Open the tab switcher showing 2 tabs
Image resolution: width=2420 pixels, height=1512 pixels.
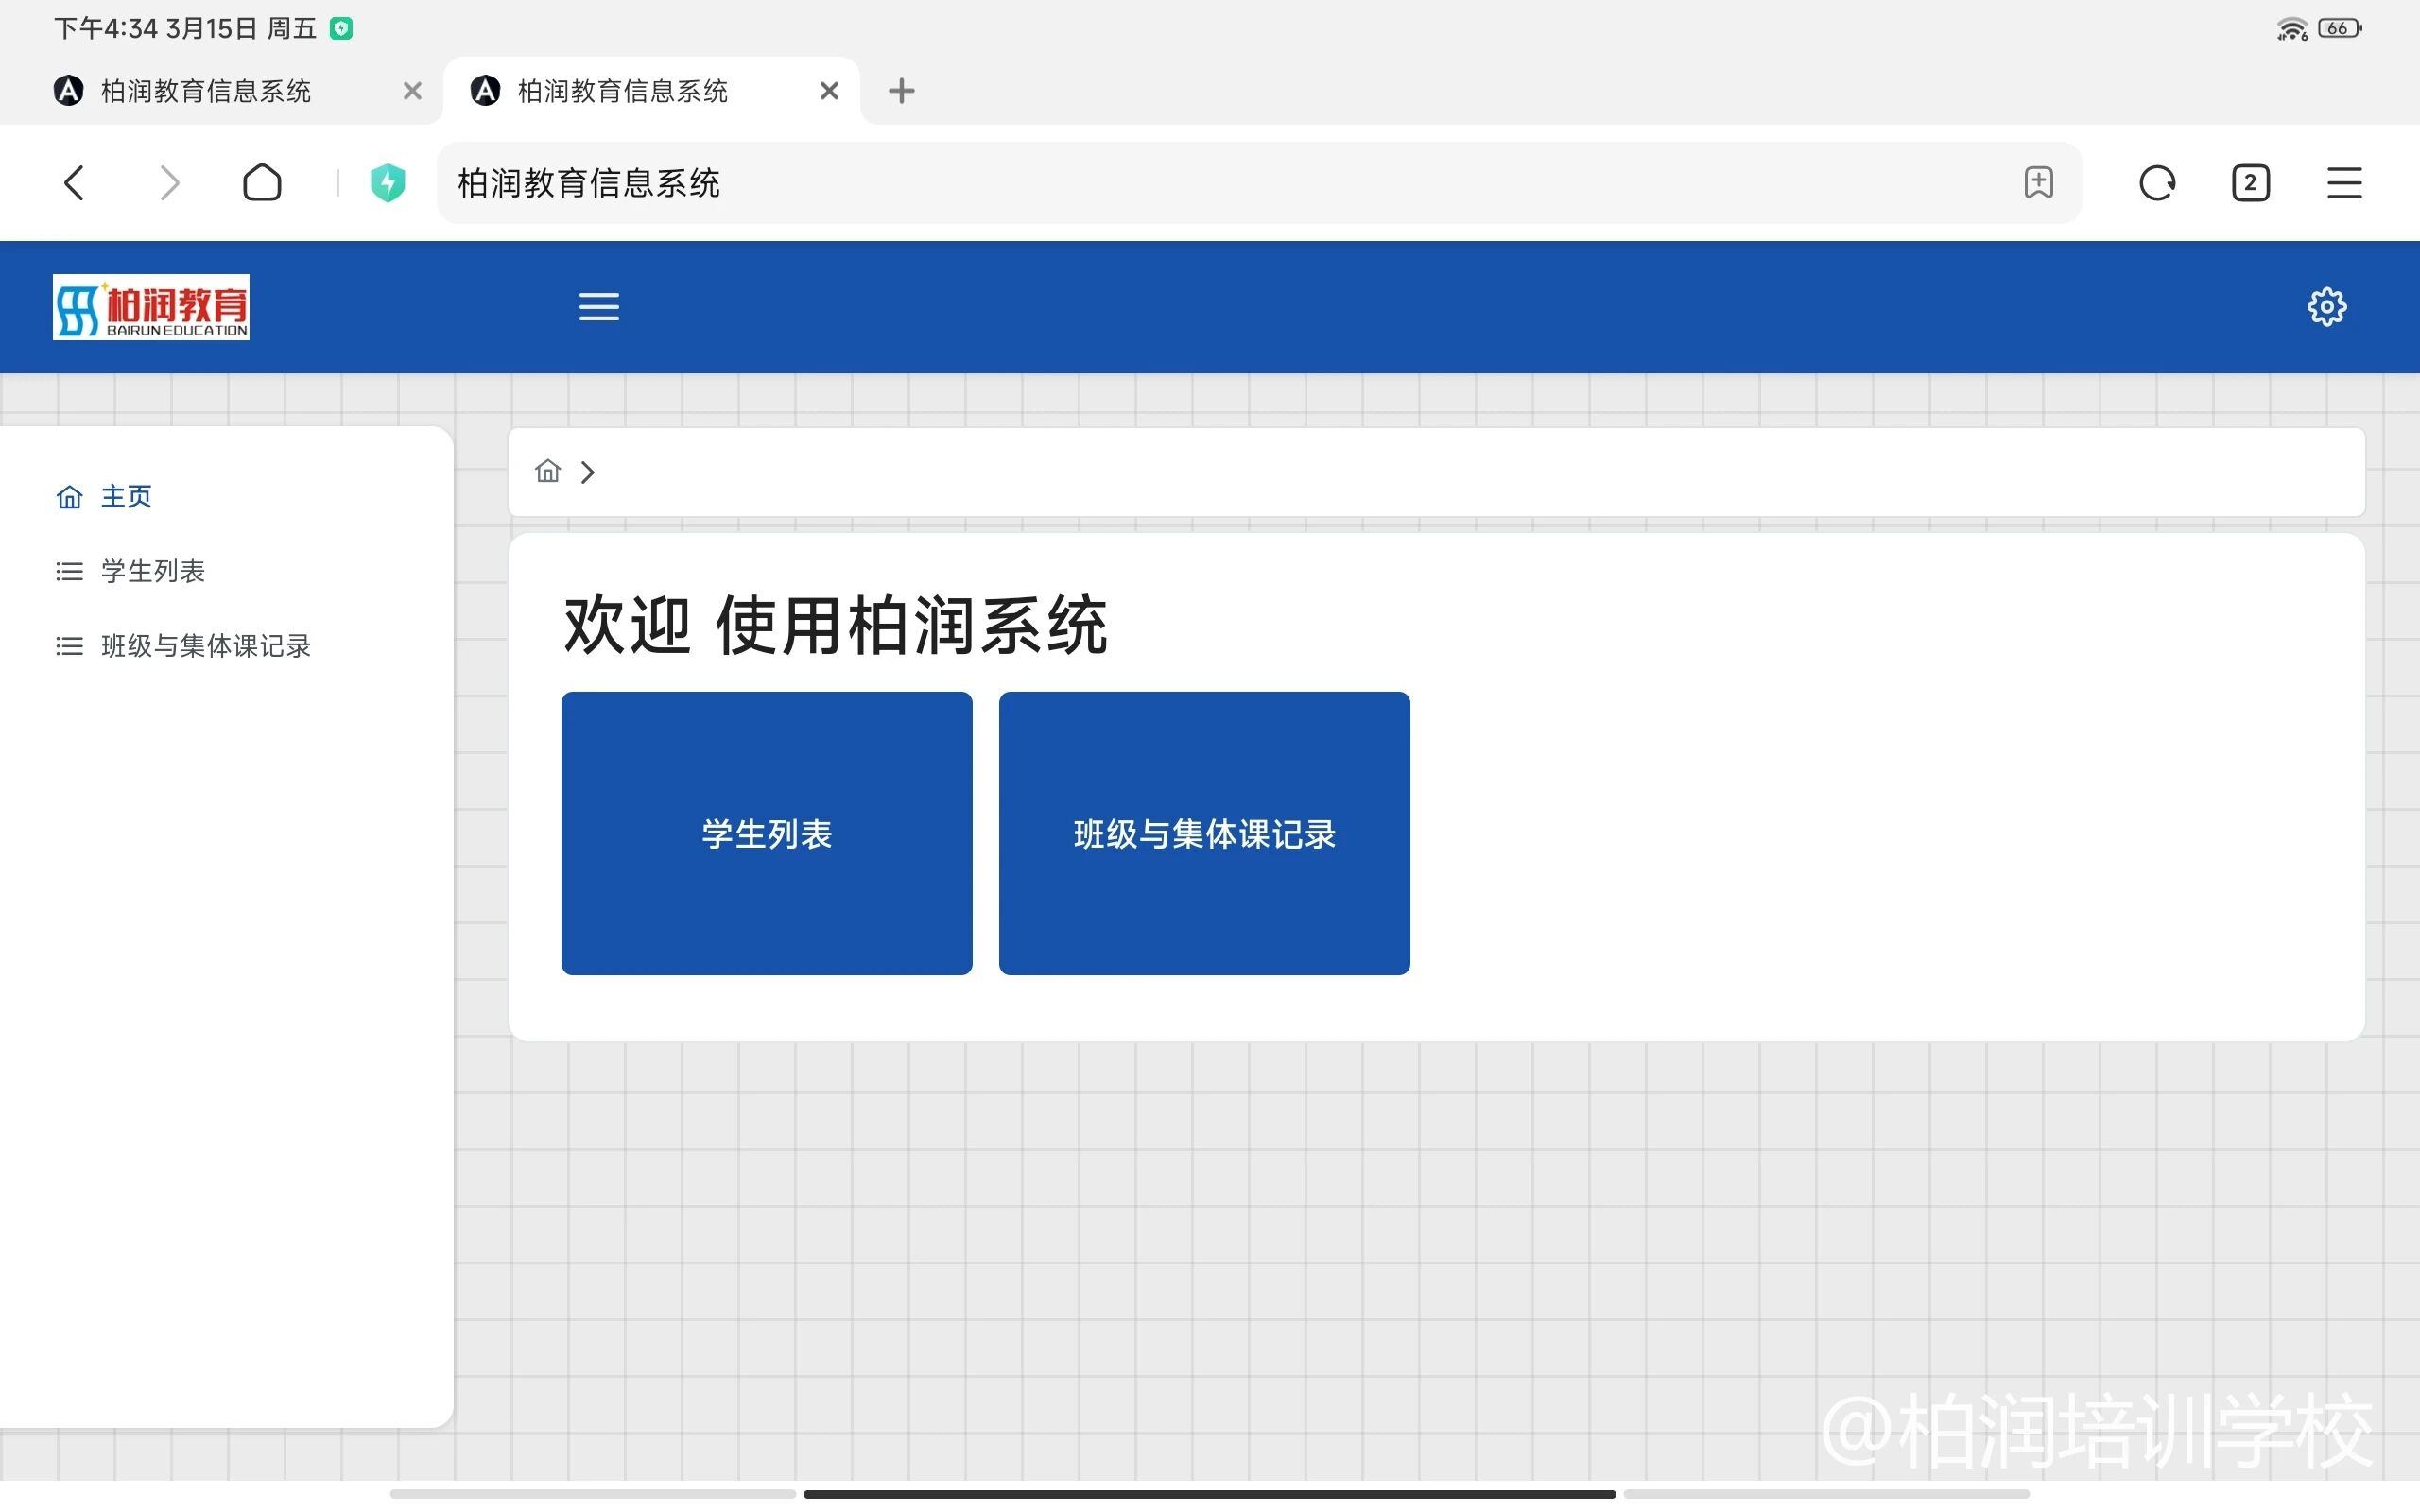2250,183
